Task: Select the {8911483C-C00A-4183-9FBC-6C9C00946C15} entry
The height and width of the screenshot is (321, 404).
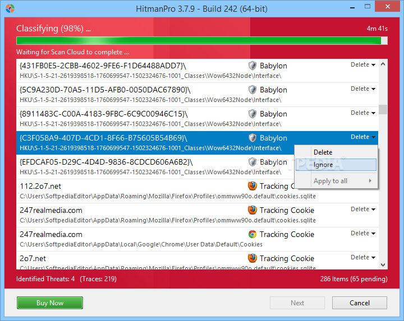Action: (197, 119)
